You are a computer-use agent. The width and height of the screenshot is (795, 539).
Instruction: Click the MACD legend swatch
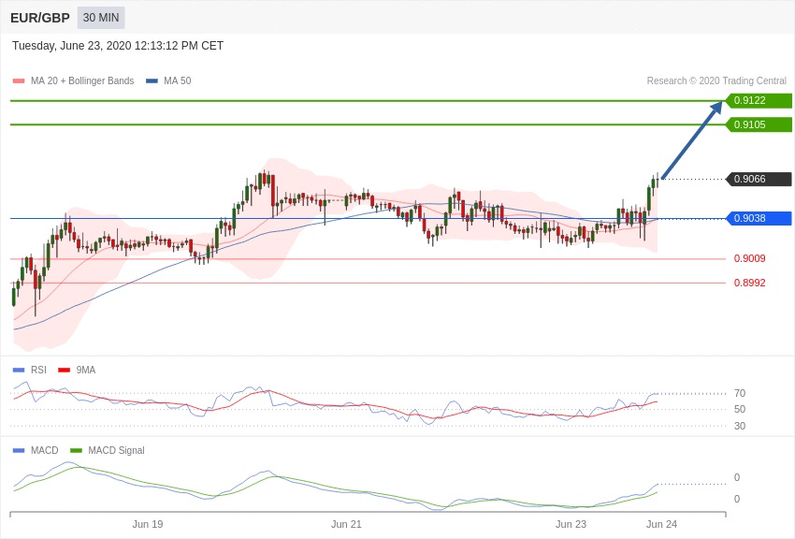click(x=19, y=450)
